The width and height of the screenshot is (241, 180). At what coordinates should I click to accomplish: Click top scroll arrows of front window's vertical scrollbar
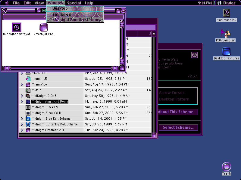122,25
